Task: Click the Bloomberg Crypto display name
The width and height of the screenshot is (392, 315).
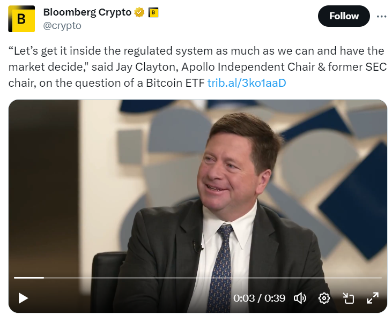Action: click(87, 12)
